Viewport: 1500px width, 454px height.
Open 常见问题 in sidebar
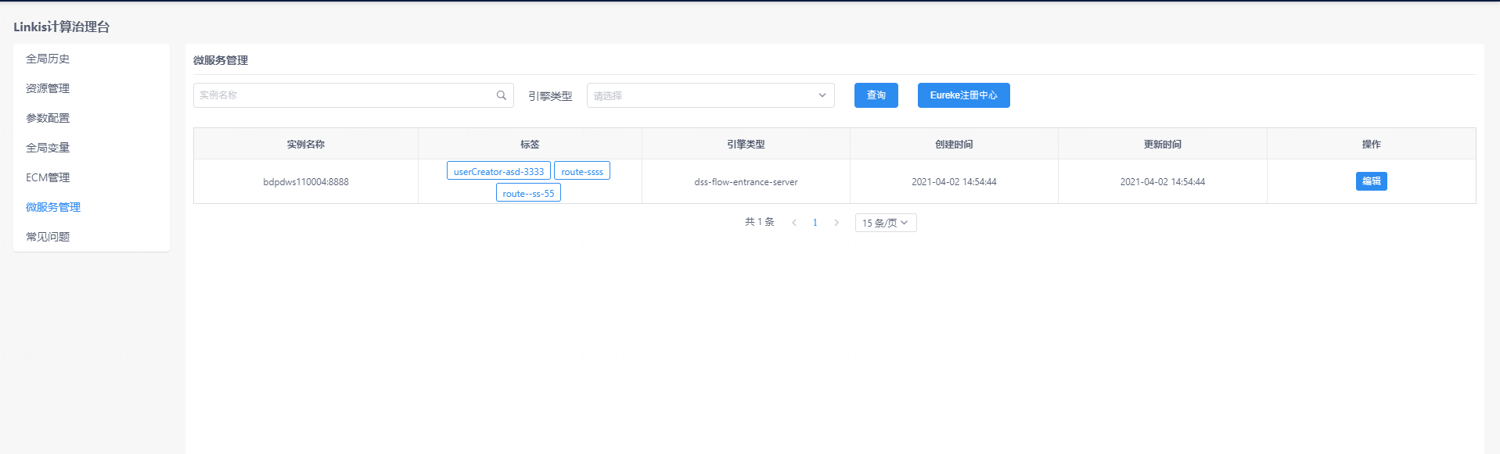tap(48, 237)
